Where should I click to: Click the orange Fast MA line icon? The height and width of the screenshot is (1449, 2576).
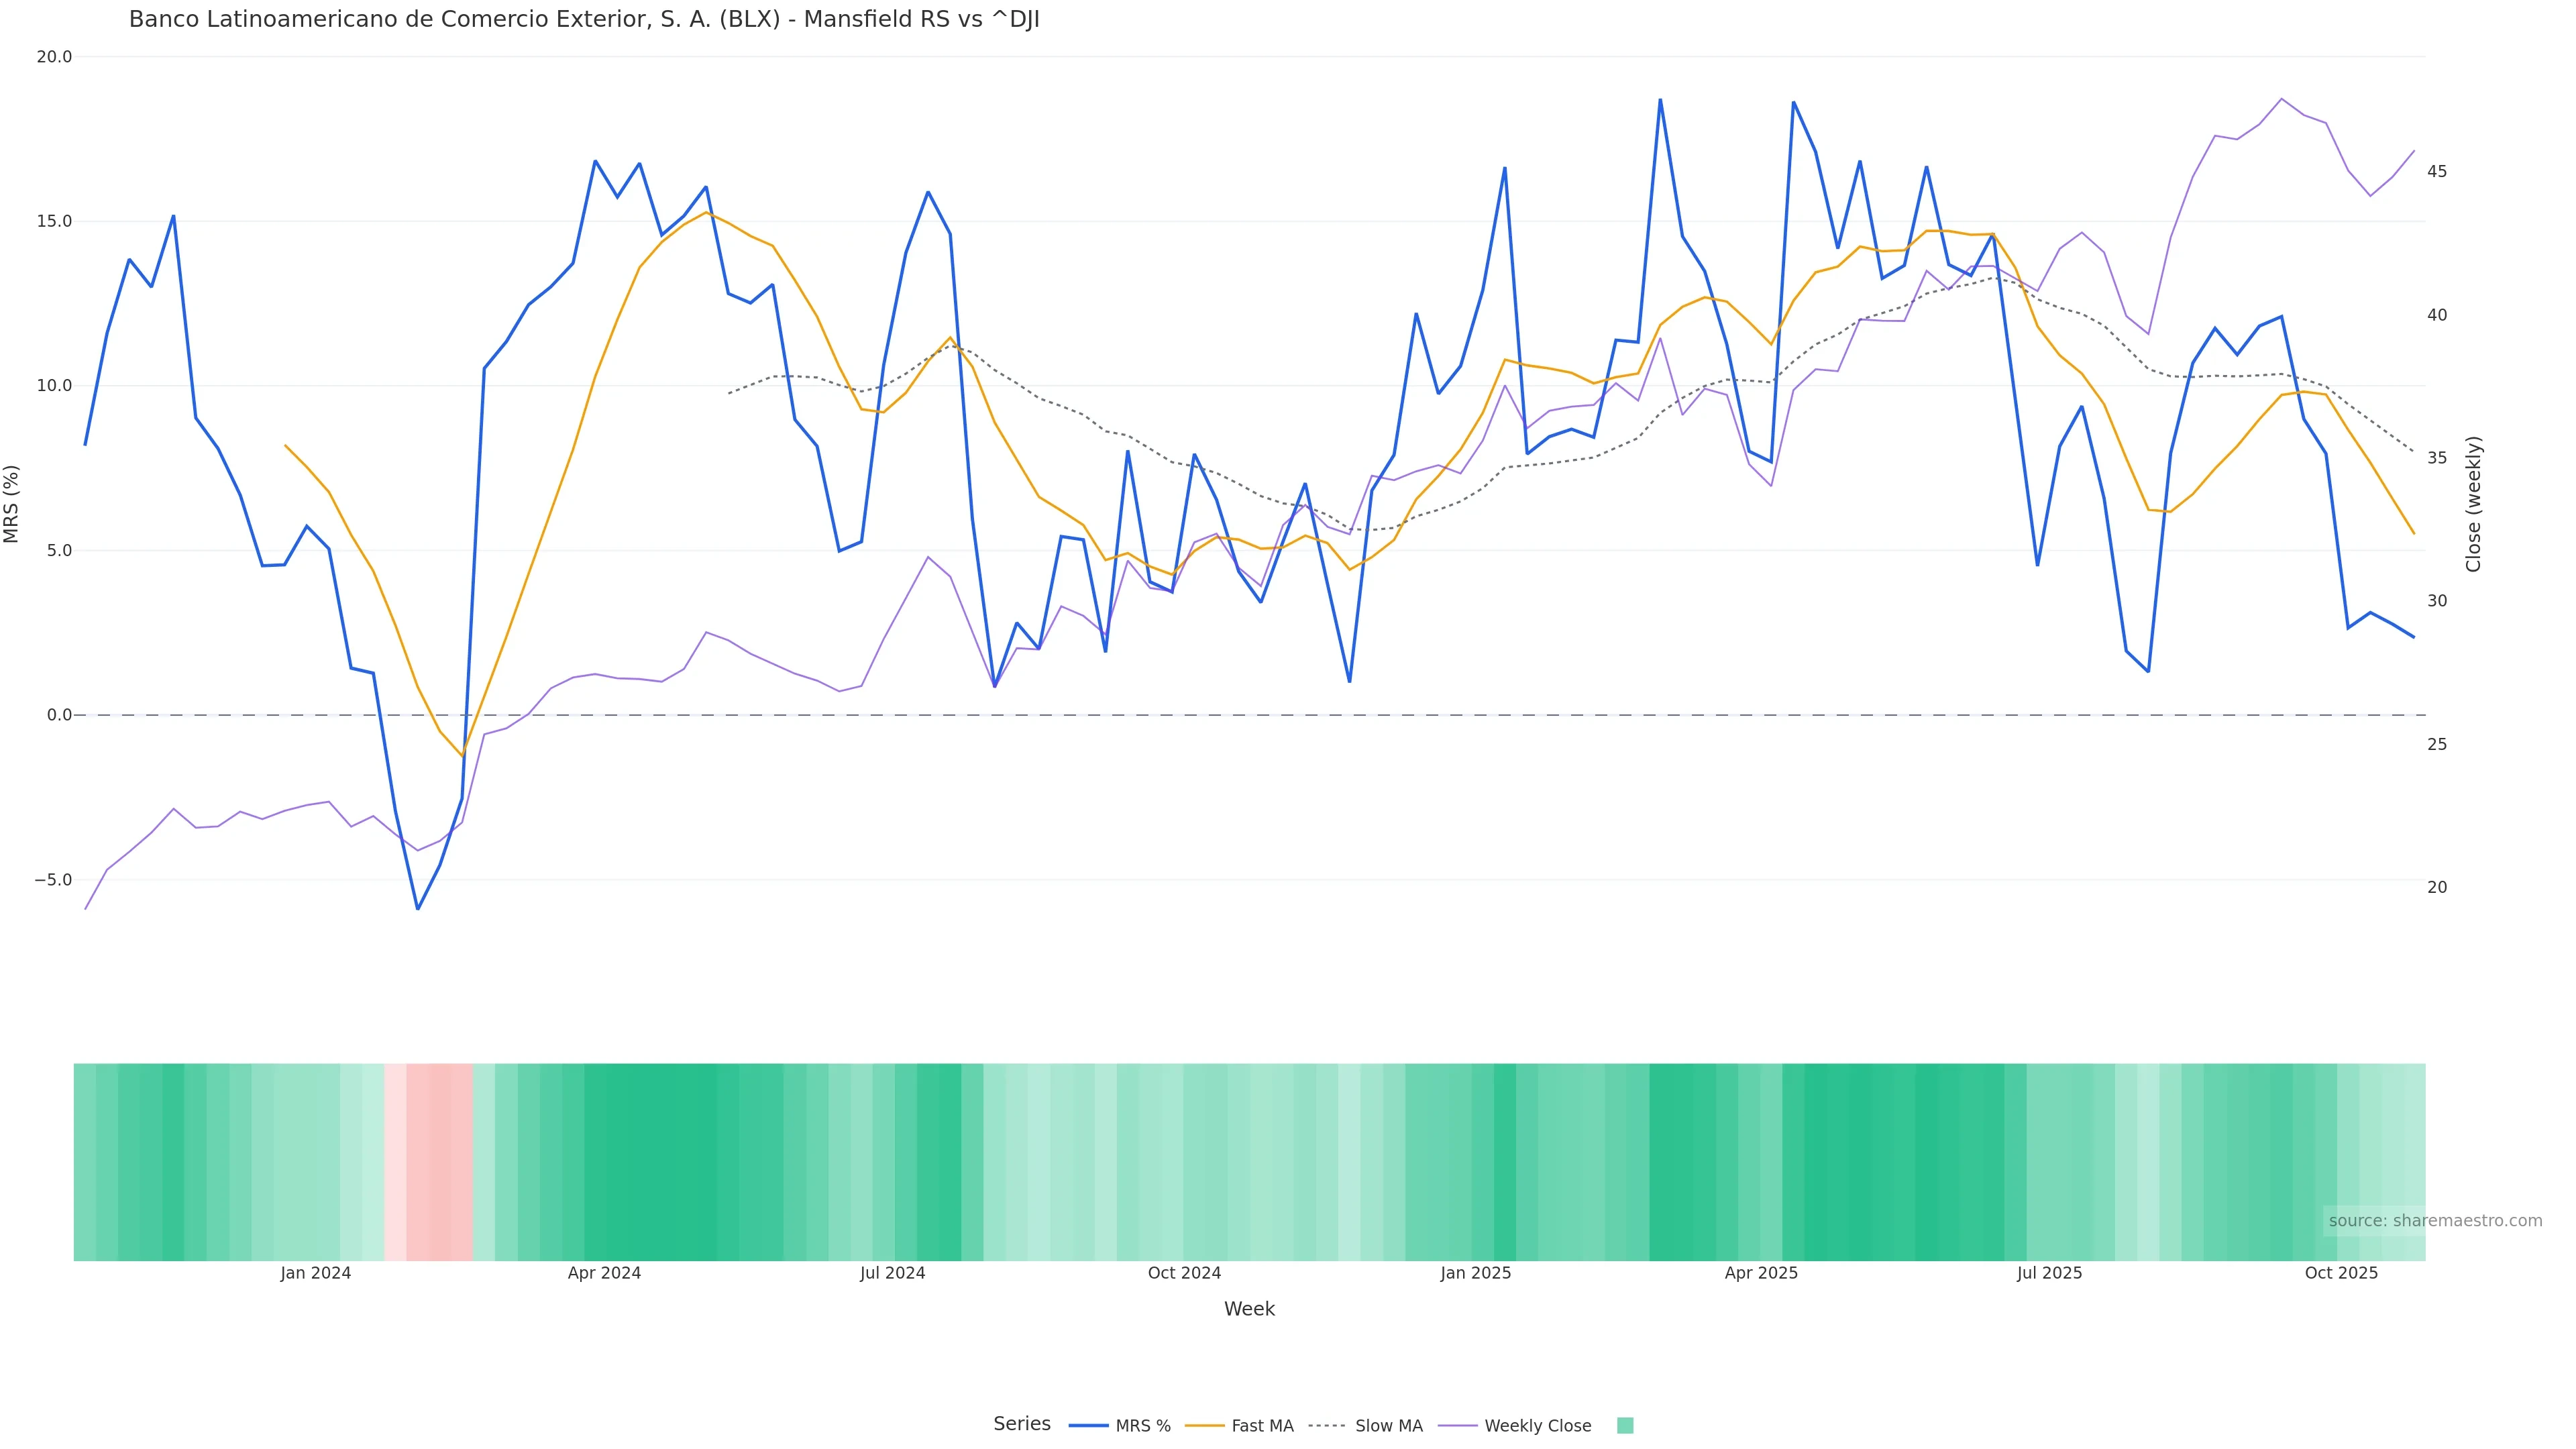pos(1205,1426)
